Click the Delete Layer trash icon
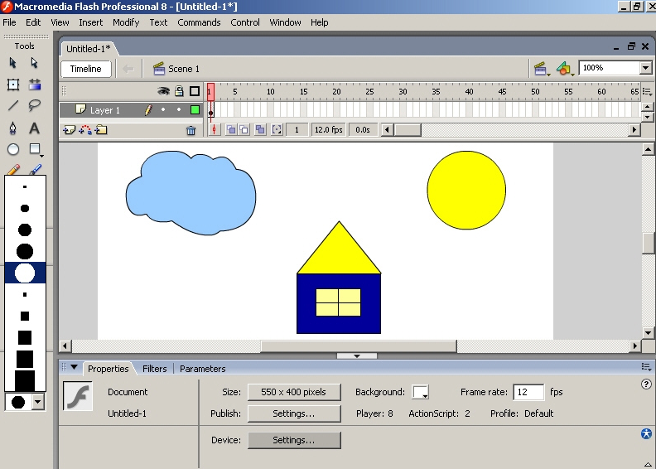 (191, 131)
